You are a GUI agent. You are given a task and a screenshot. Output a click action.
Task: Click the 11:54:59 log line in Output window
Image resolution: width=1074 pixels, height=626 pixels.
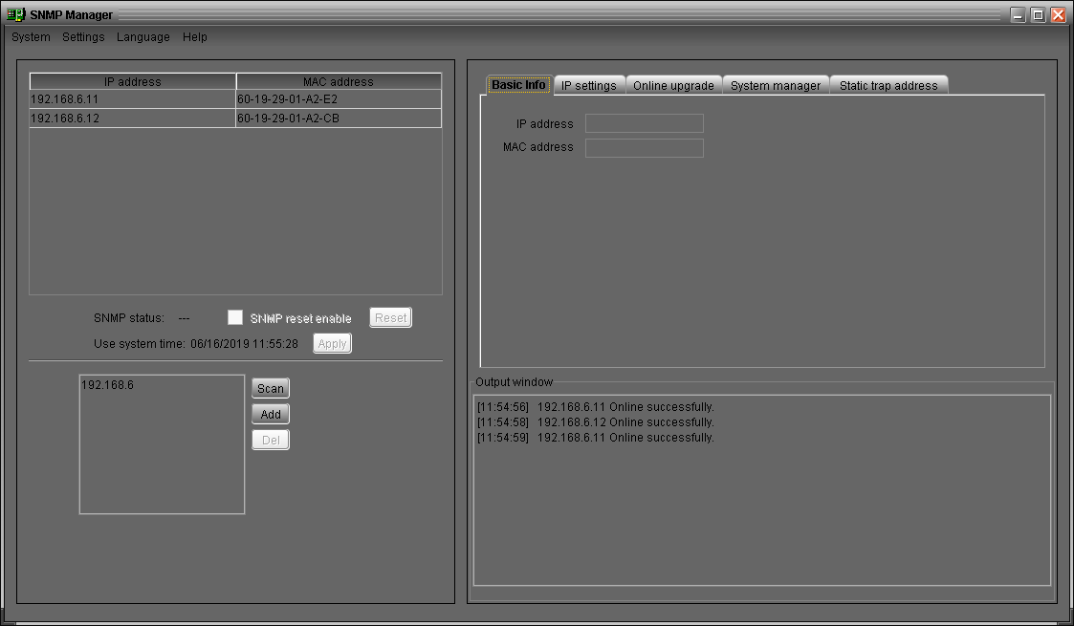coord(595,437)
